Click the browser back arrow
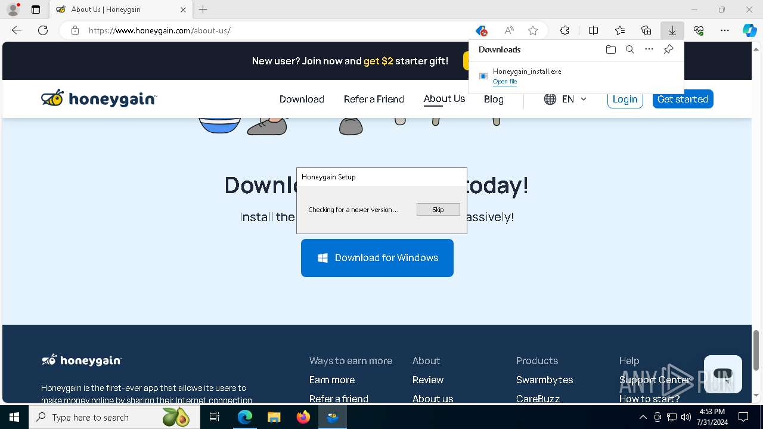Image resolution: width=763 pixels, height=429 pixels. tap(17, 30)
